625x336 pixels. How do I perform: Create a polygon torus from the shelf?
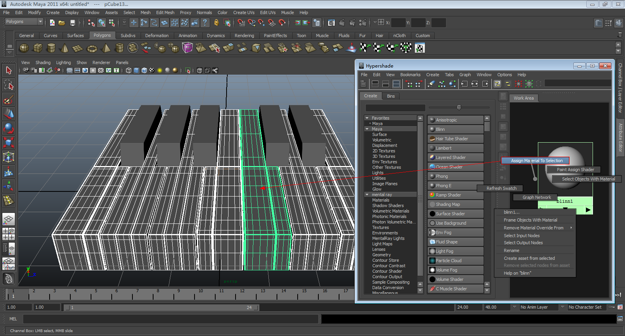[x=92, y=48]
